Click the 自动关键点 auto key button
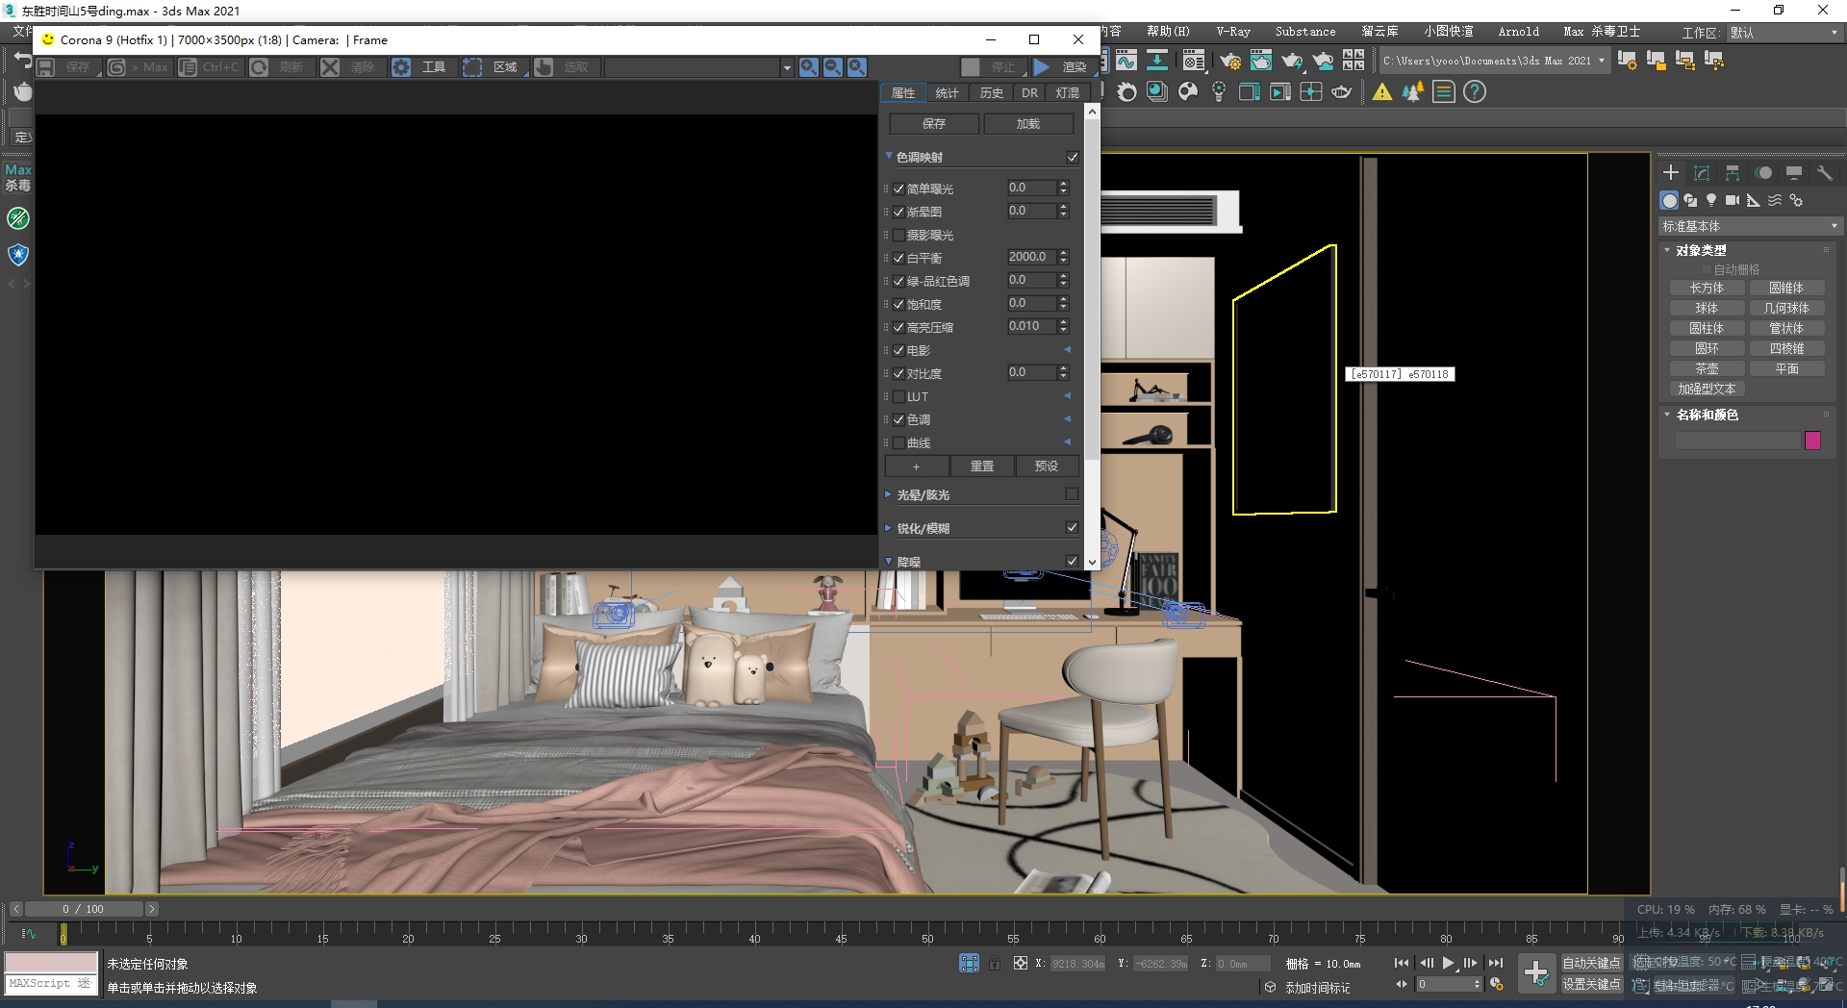This screenshot has width=1847, height=1008. pos(1591,963)
